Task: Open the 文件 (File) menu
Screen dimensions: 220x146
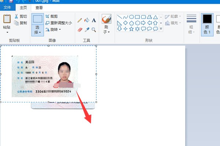Action: (7, 7)
